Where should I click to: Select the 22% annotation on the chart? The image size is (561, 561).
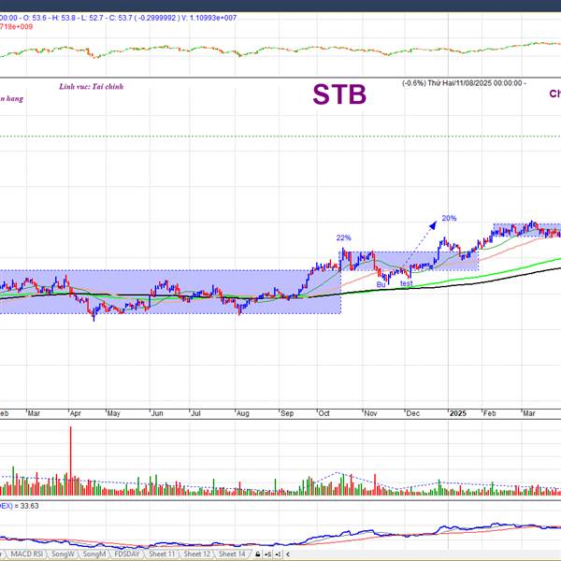click(x=343, y=237)
